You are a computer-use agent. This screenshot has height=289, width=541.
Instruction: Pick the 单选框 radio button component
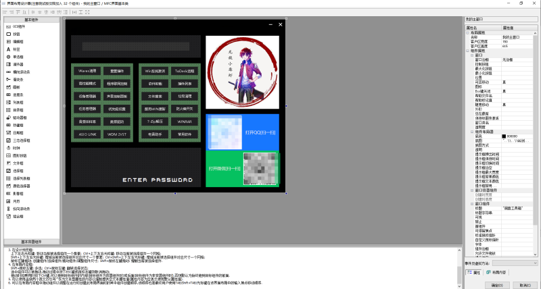(15, 57)
